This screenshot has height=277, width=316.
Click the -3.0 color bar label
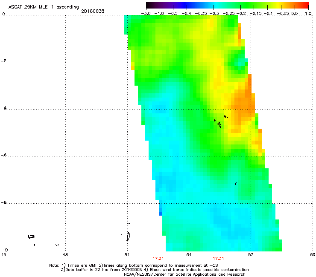146,14
